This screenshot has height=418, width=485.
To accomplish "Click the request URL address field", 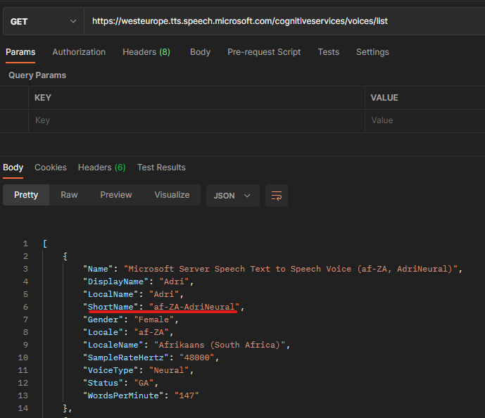I will (x=282, y=21).
